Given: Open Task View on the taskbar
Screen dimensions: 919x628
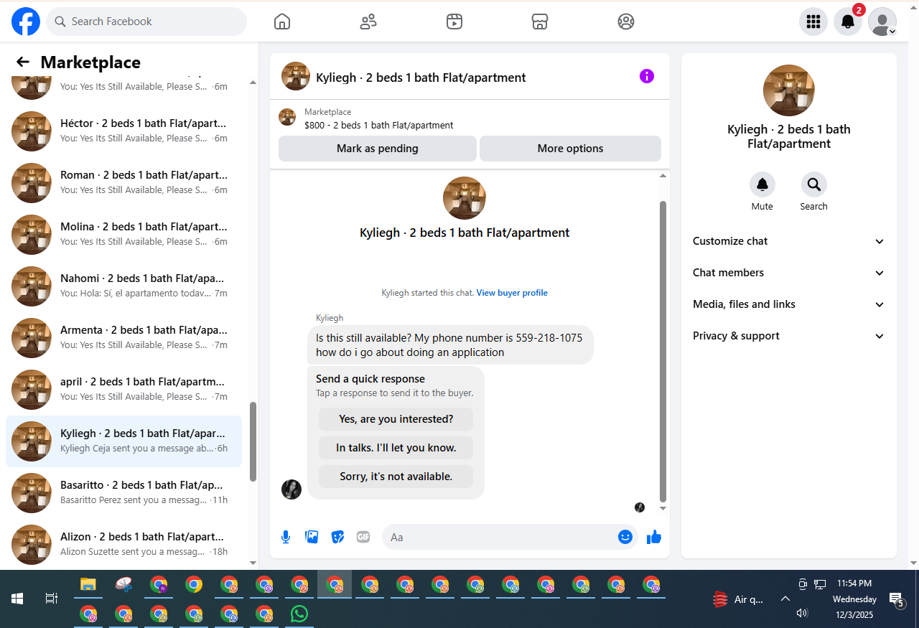Looking at the screenshot, I should [x=51, y=599].
